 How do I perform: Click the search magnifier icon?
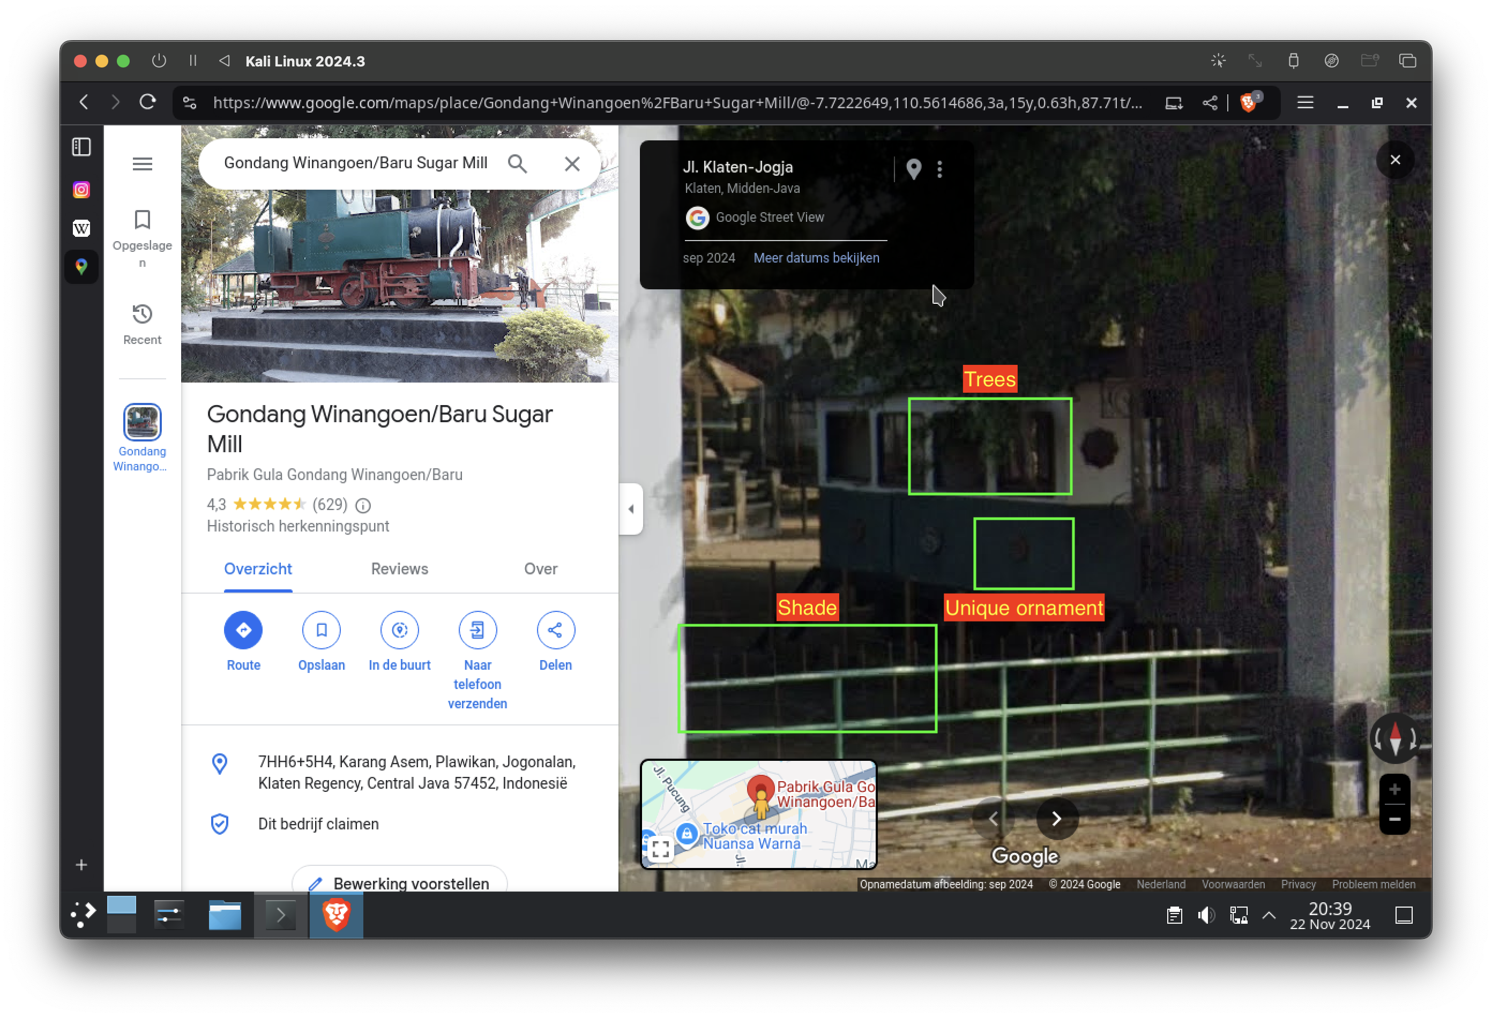518,163
